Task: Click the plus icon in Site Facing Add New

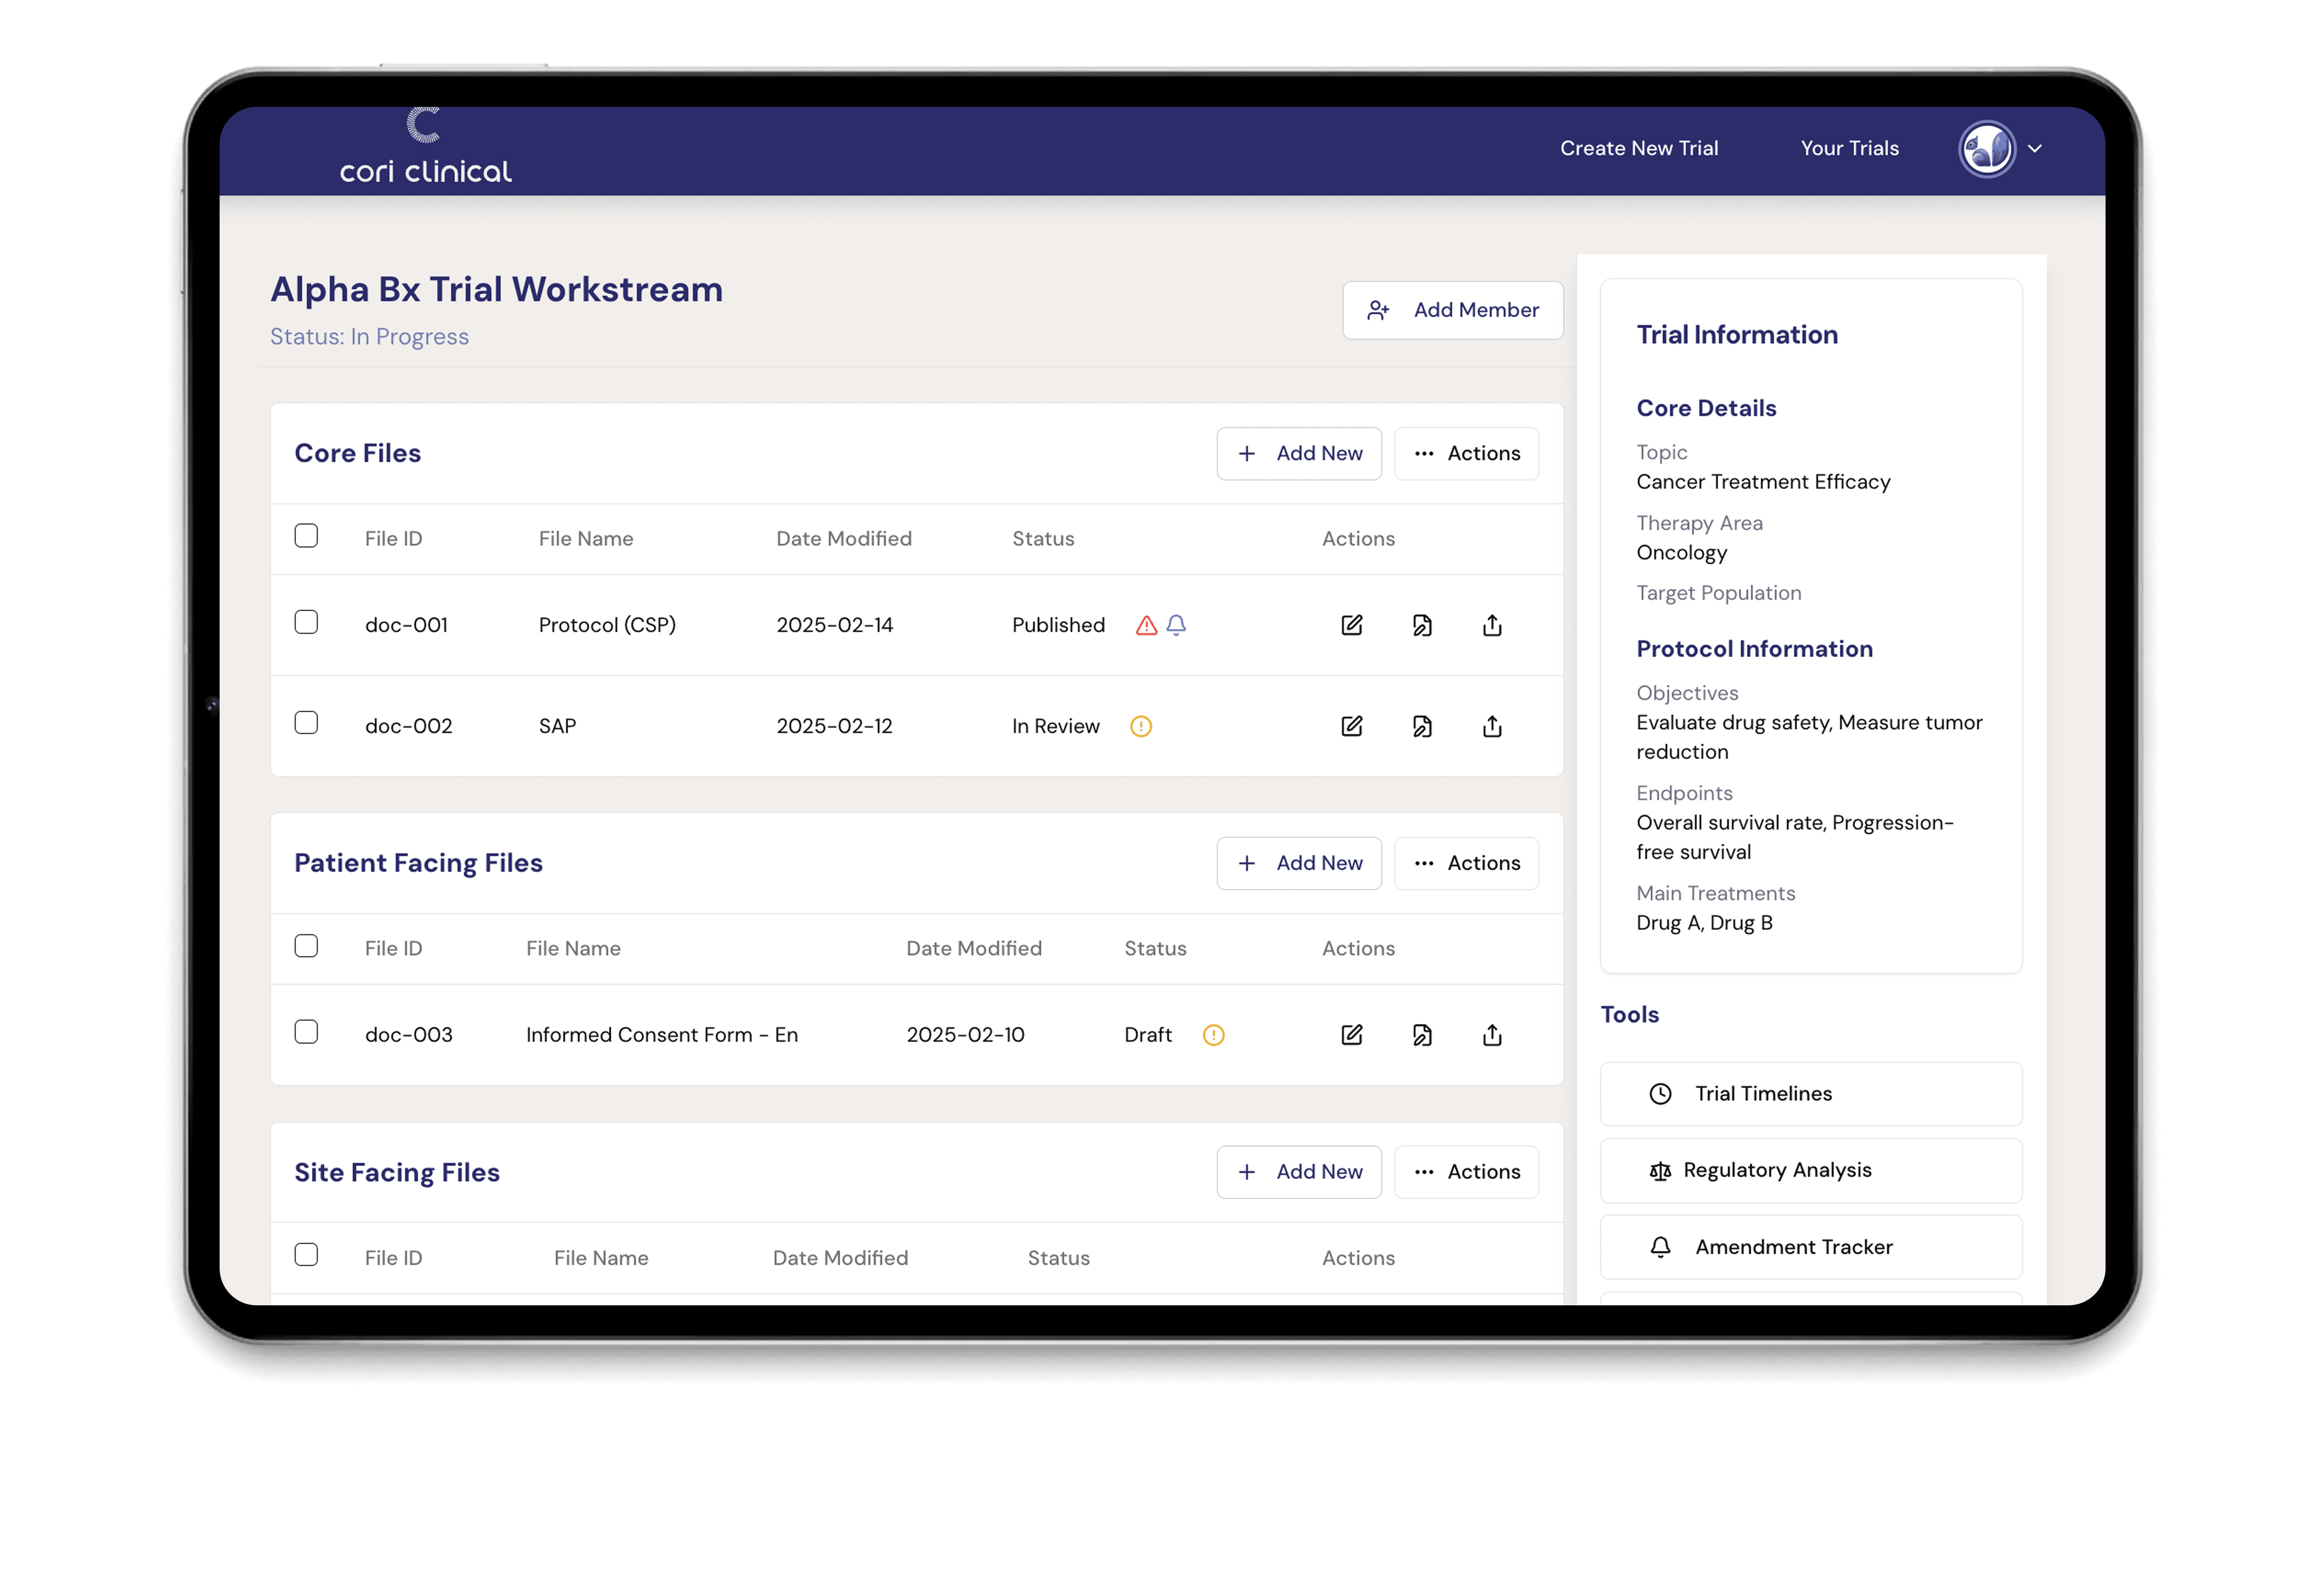Action: 1246,1172
